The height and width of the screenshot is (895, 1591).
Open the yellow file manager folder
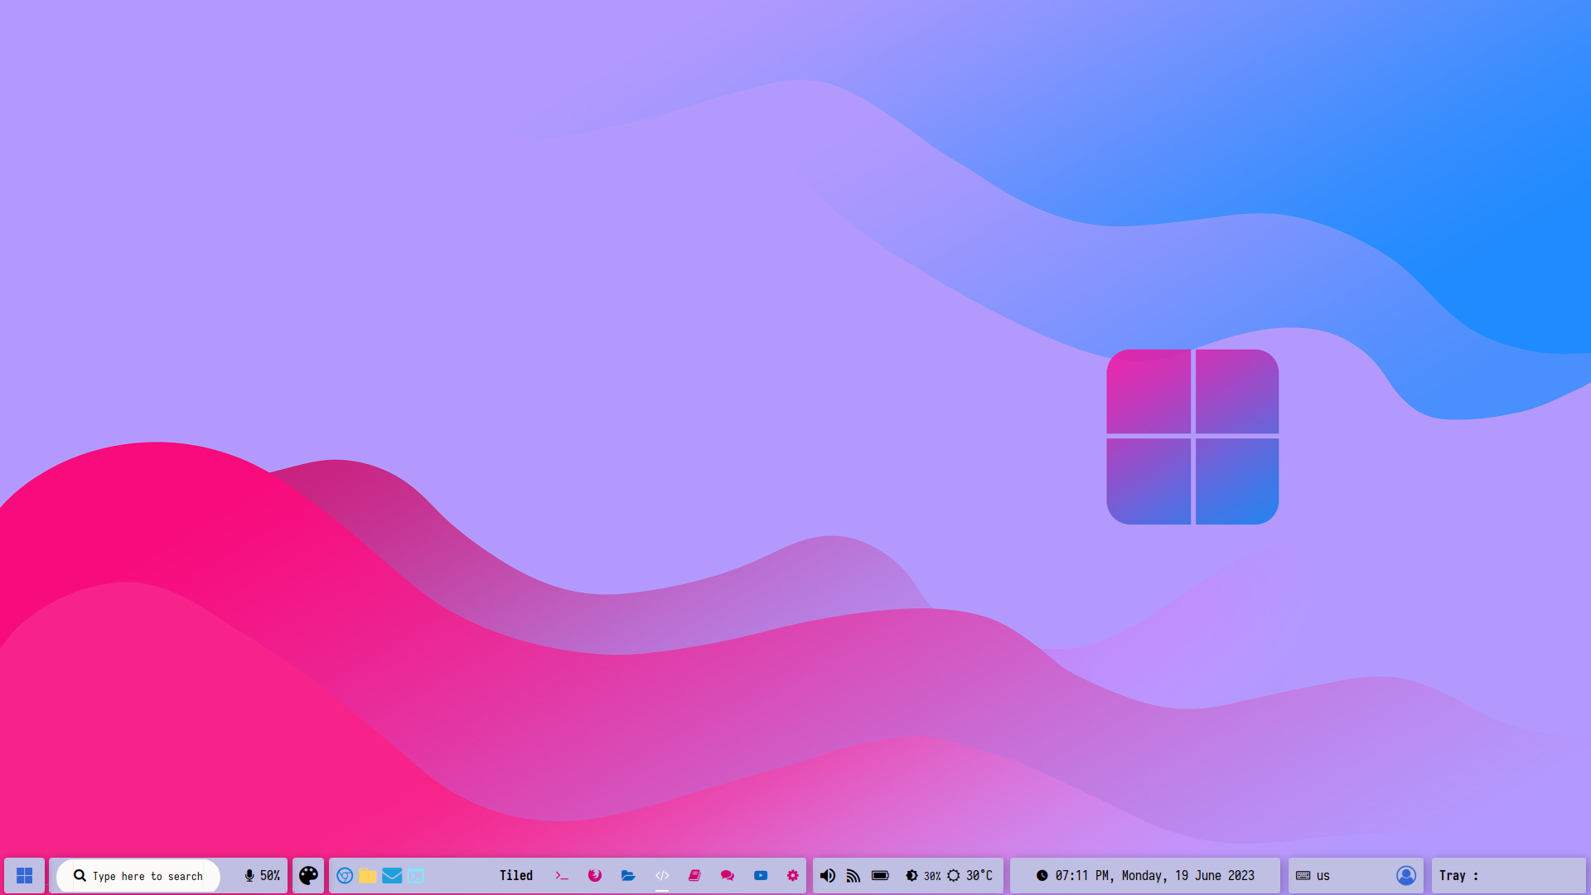pos(368,876)
